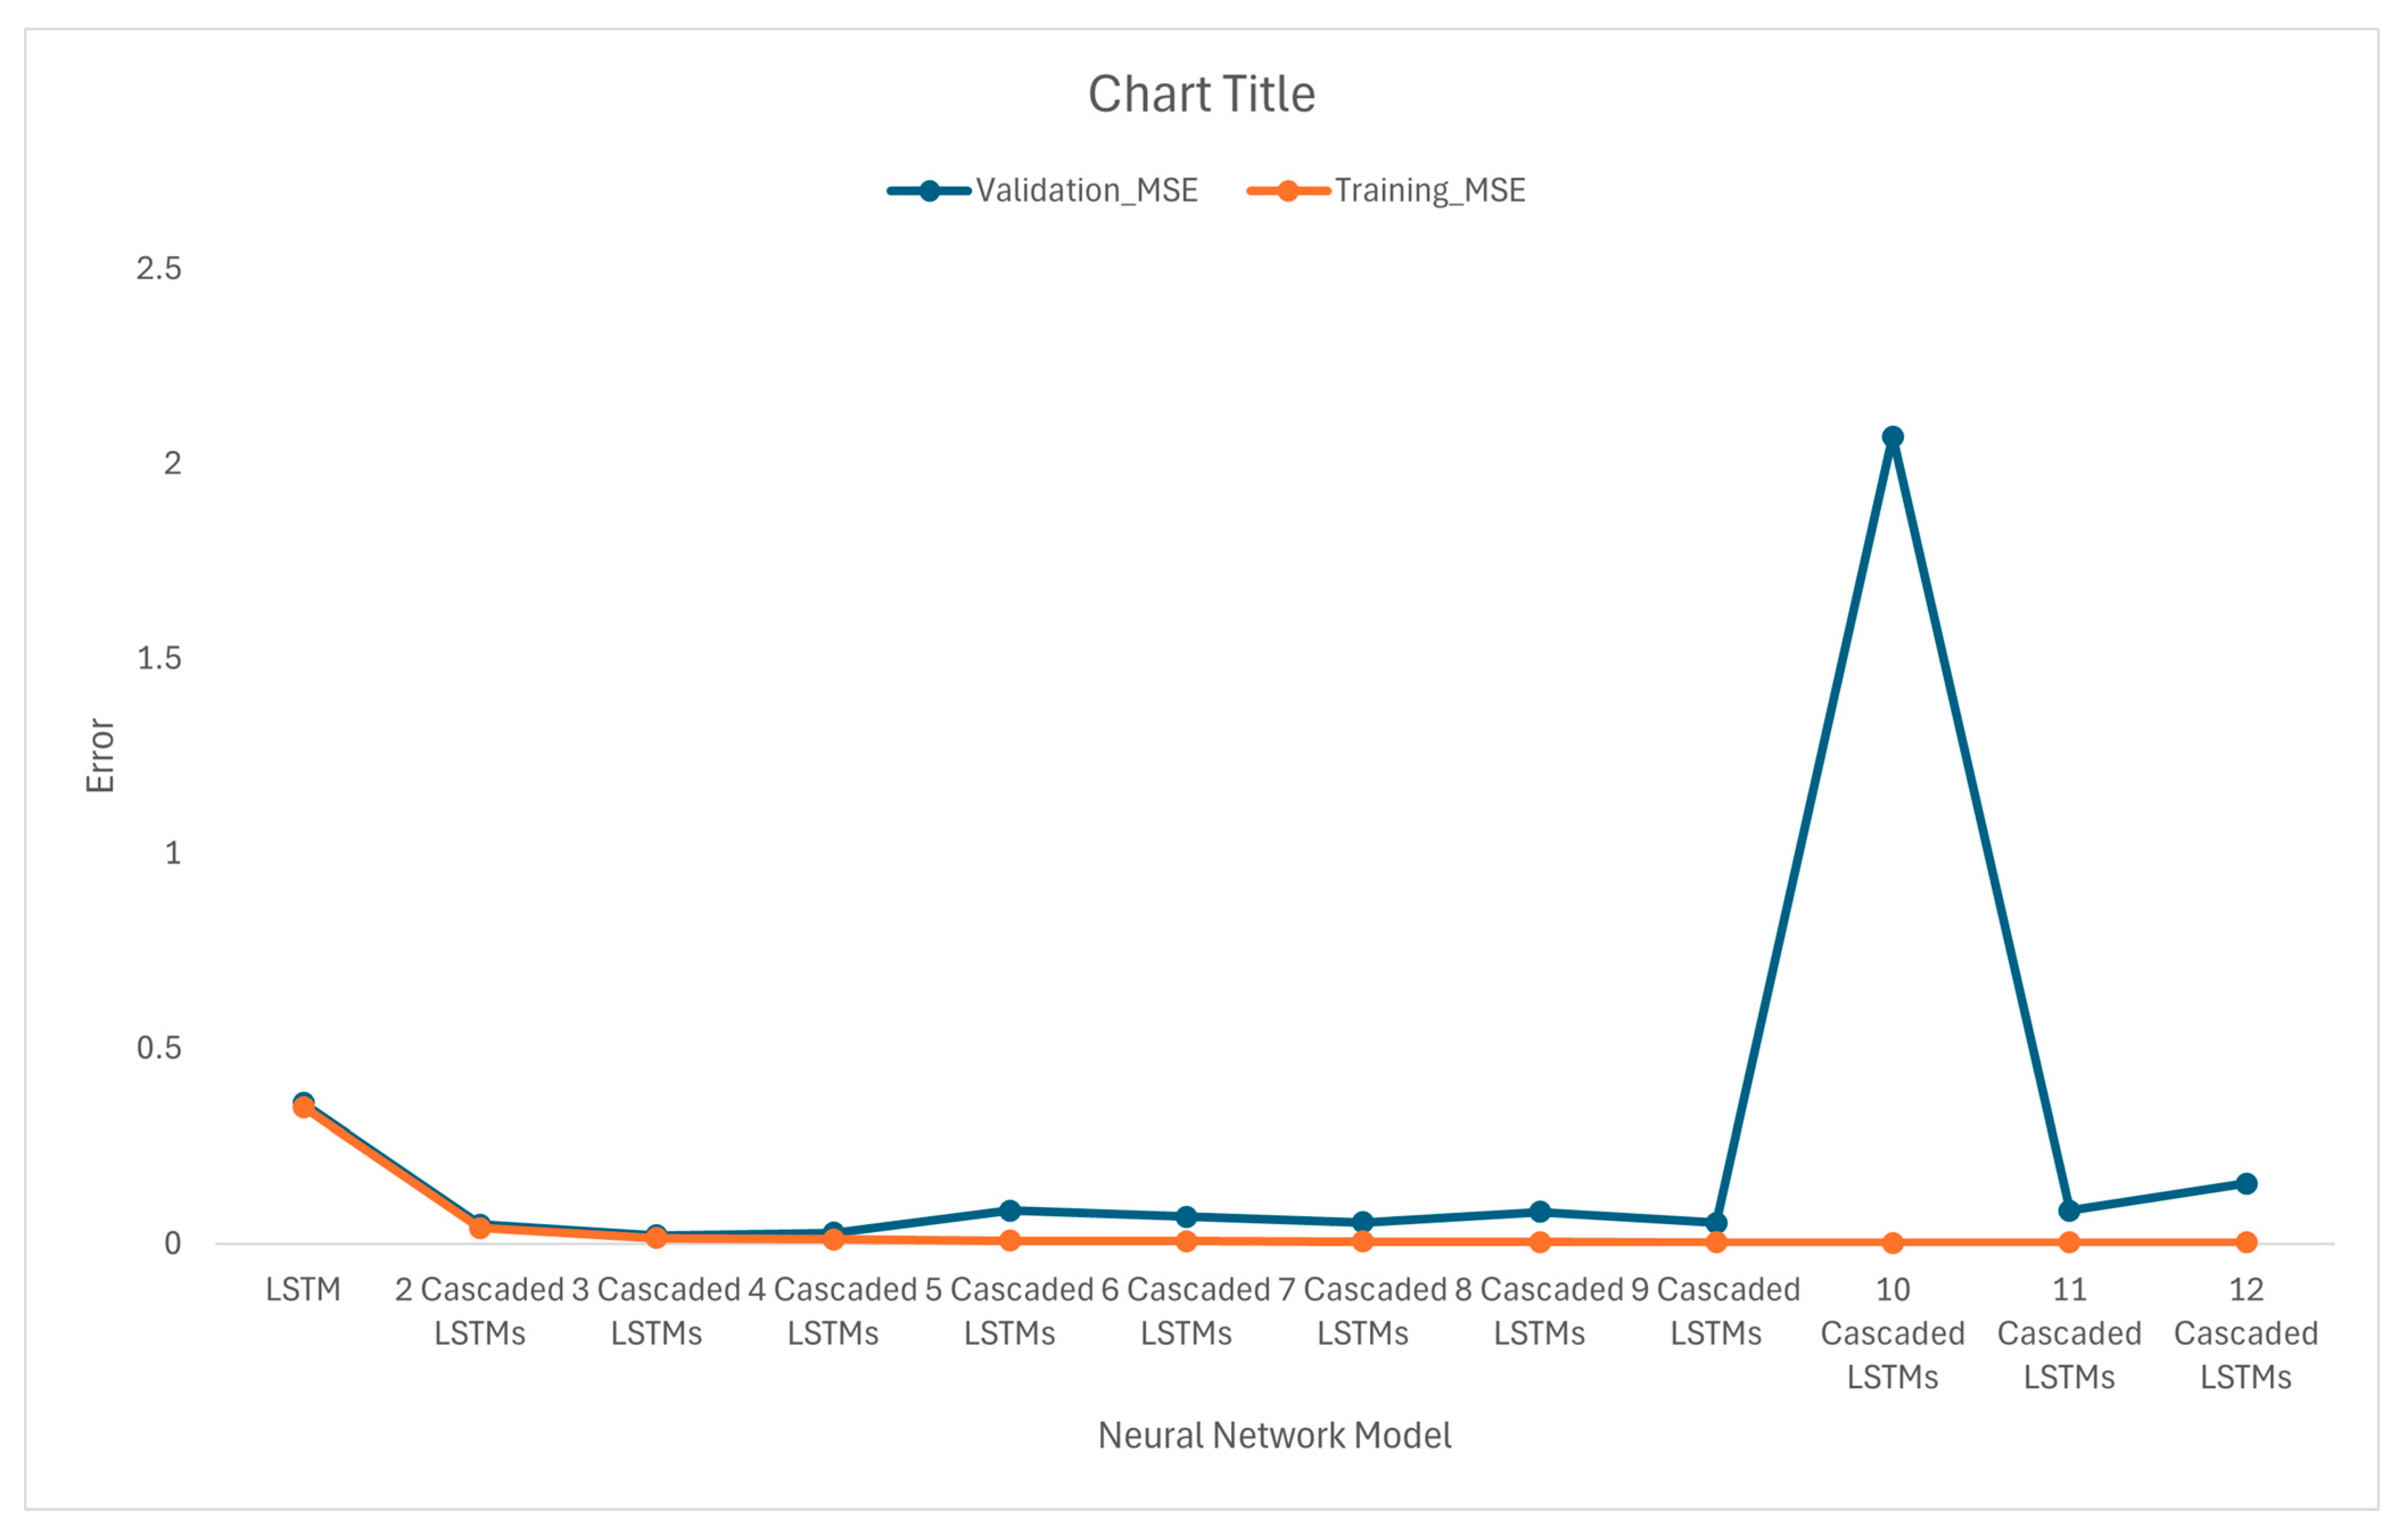
Task: Click the 1.5 value on vertical axis
Action: pyautogui.click(x=159, y=658)
